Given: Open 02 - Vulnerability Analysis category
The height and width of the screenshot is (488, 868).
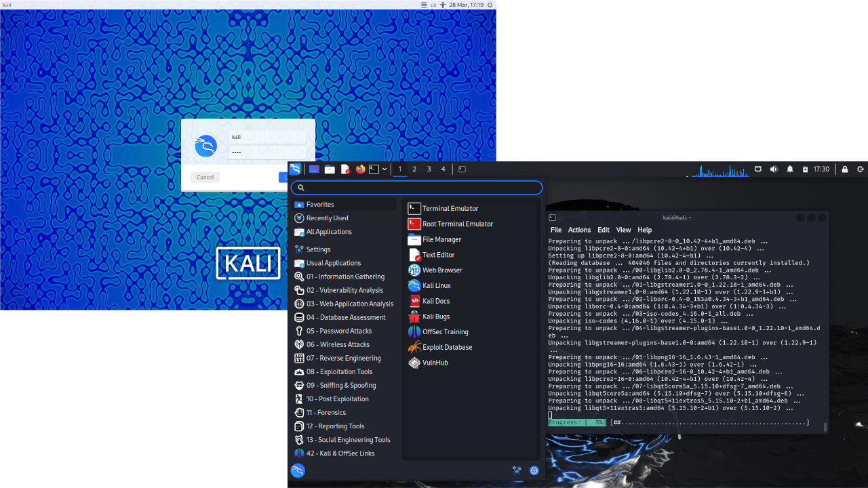Looking at the screenshot, I should (345, 290).
